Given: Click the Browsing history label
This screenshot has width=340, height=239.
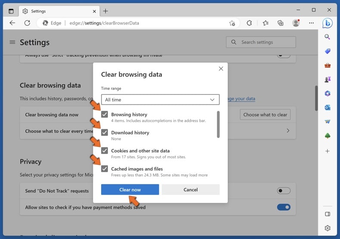Looking at the screenshot, I should (129, 115).
